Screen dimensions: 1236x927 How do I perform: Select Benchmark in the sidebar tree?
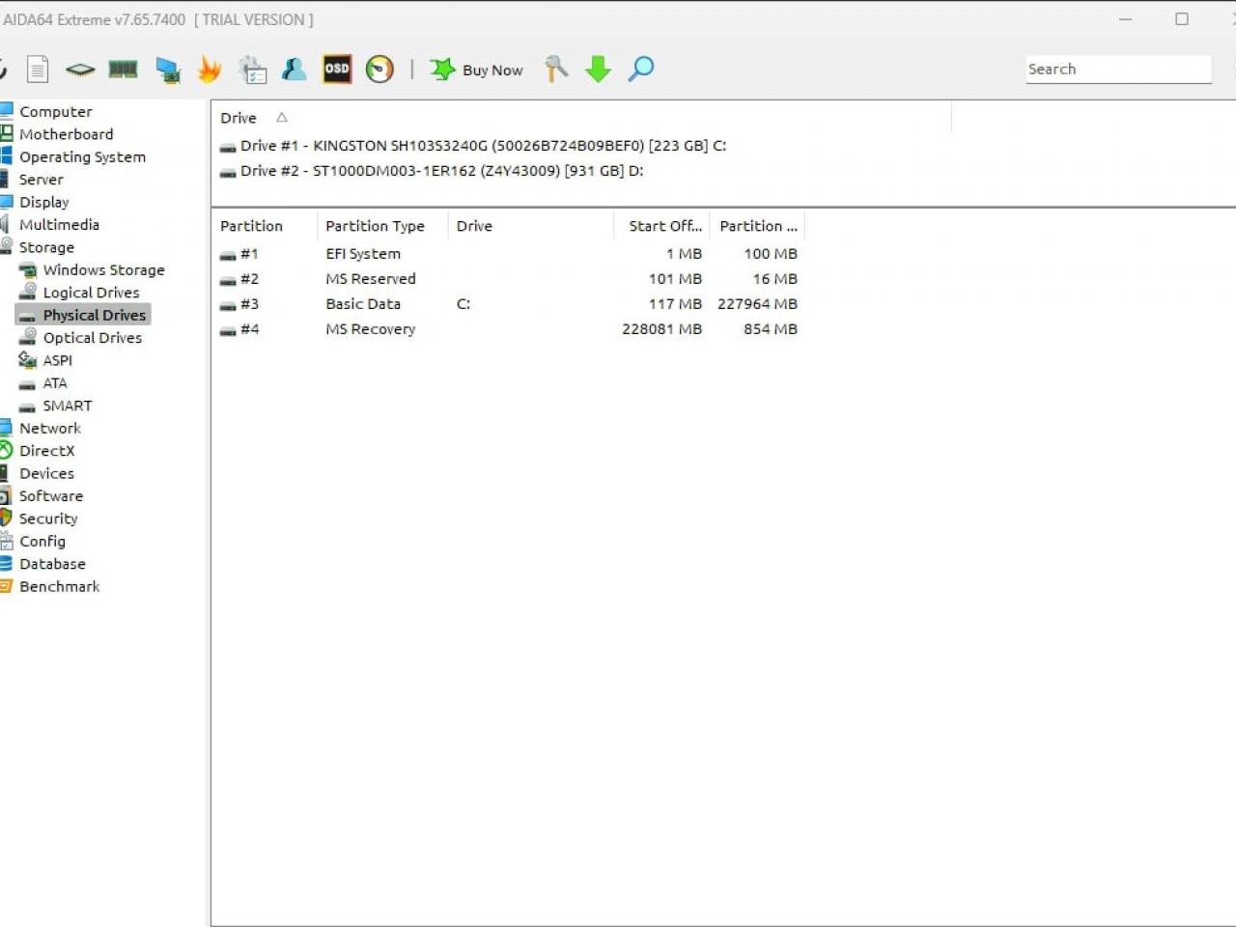[59, 586]
